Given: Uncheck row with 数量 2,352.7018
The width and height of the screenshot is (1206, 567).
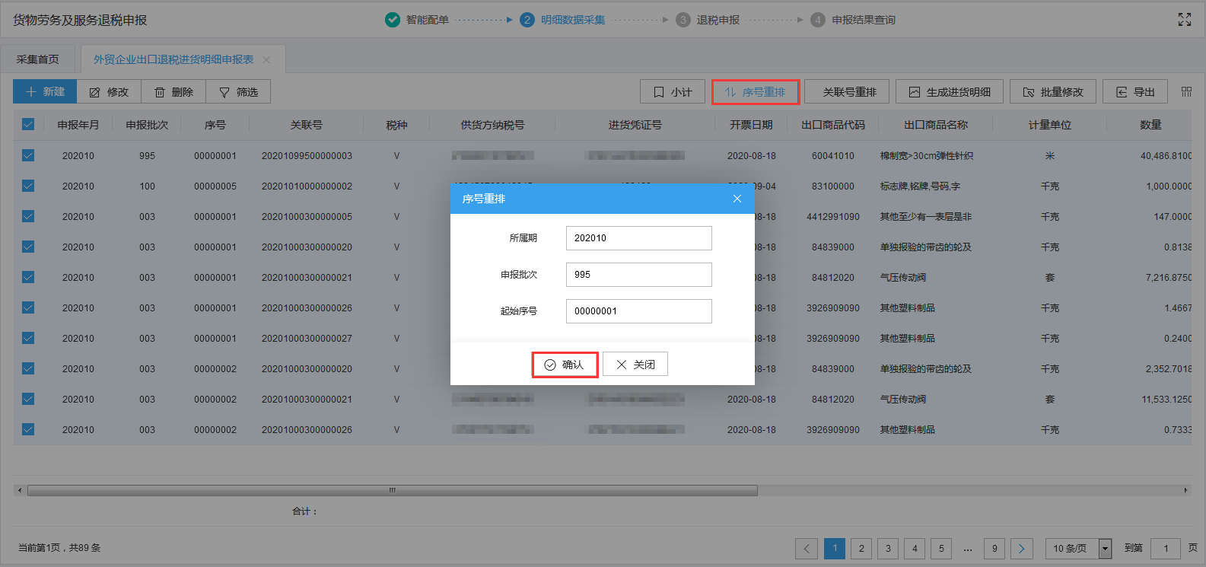Looking at the screenshot, I should tap(28, 368).
